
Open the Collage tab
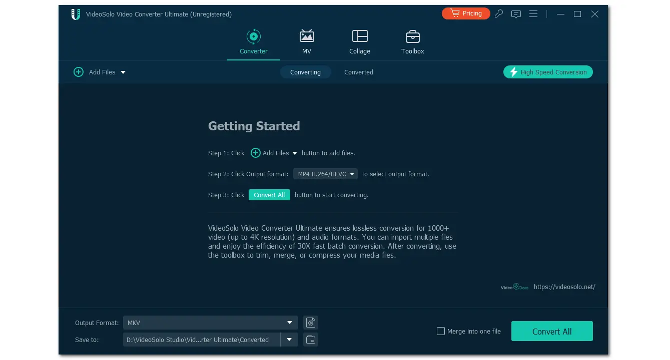click(360, 42)
